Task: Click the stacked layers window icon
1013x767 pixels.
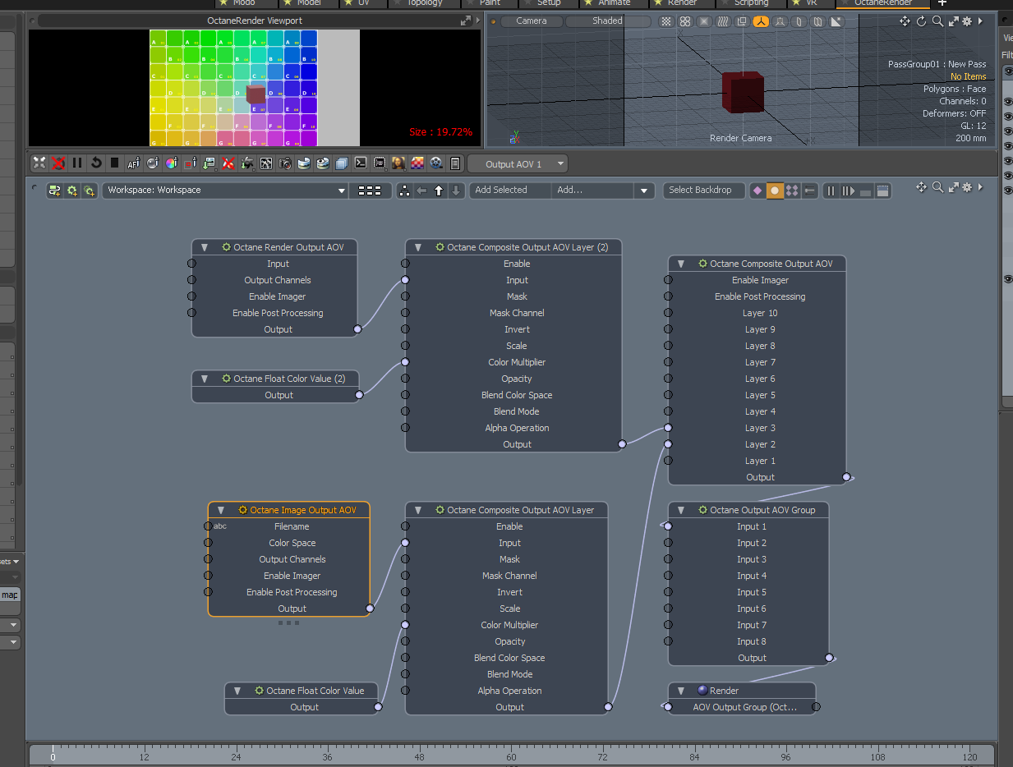Action: point(342,163)
